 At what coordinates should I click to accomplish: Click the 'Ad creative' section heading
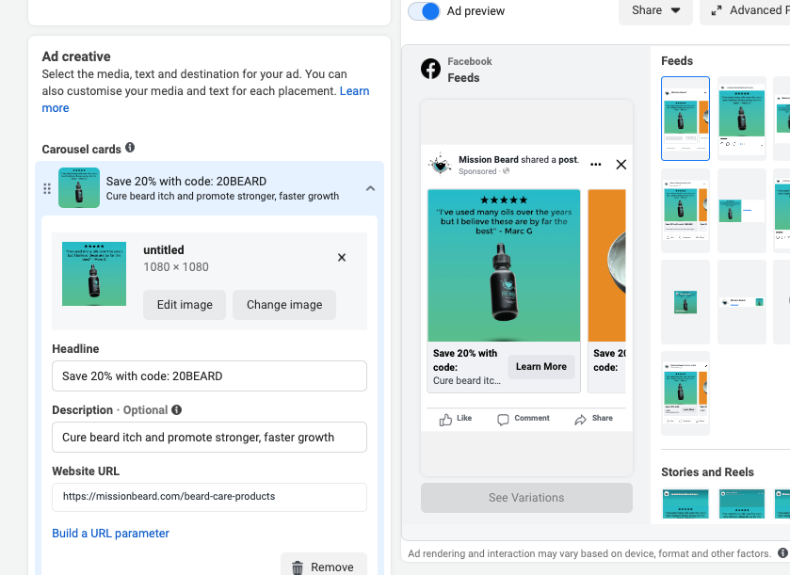76,56
